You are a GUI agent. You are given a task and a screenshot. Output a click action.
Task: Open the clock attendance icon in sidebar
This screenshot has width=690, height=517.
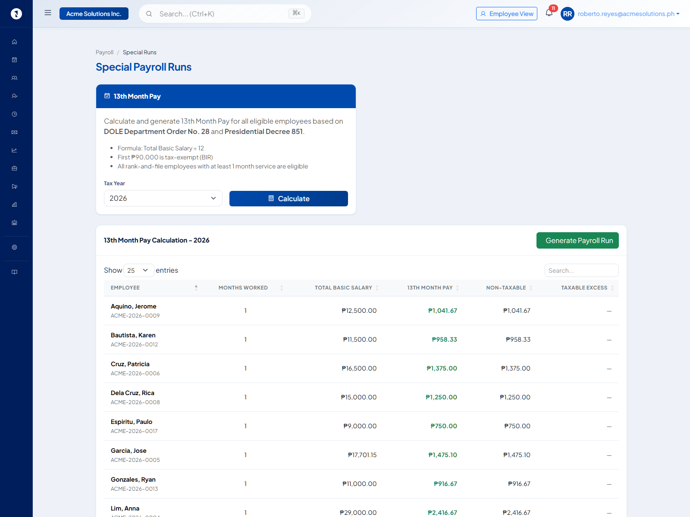pyautogui.click(x=14, y=114)
